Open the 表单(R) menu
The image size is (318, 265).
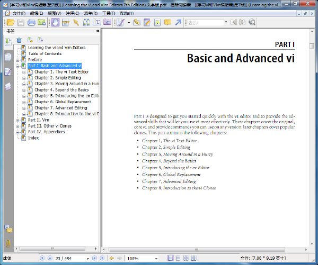click(x=91, y=13)
